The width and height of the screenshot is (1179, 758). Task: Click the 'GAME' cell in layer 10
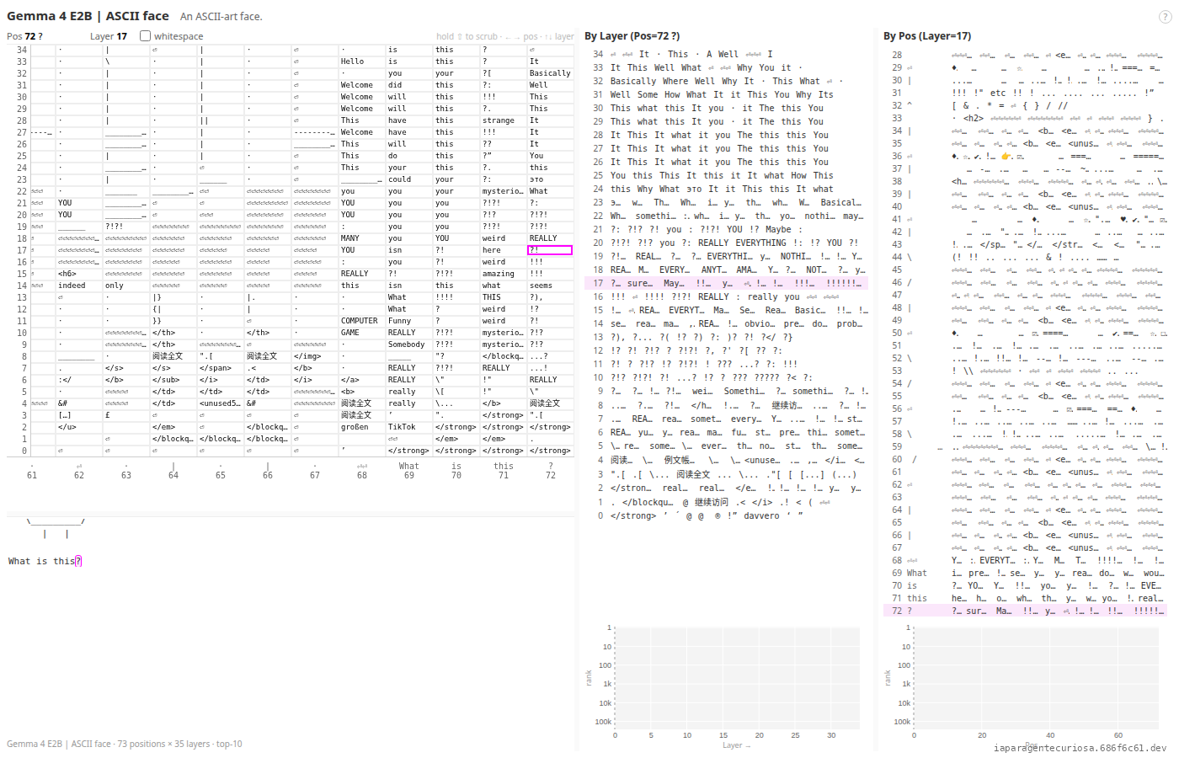[362, 333]
